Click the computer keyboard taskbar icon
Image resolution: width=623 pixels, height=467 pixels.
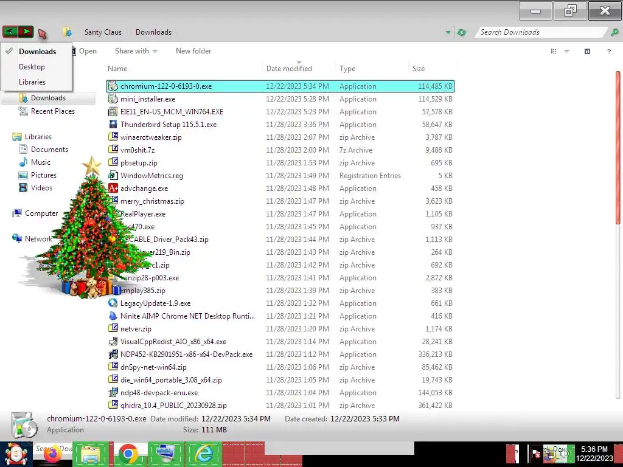coord(165,454)
